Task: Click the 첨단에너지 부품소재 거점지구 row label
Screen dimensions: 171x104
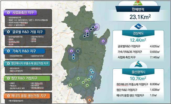Action: coord(132,84)
